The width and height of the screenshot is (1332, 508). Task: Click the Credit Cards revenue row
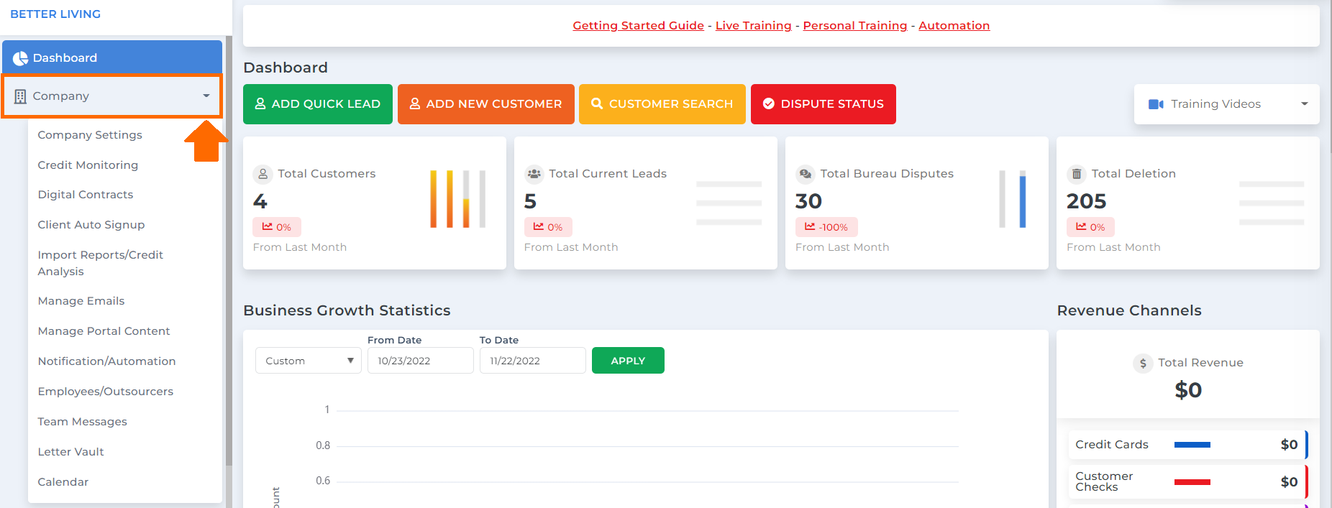1187,445
